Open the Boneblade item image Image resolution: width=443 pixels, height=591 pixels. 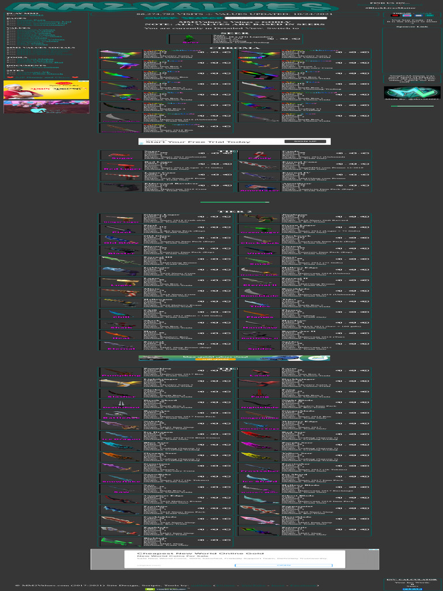pos(260,293)
